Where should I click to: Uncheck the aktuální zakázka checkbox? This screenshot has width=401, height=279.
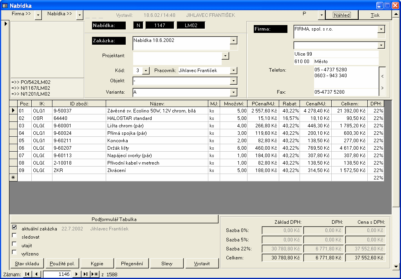coord(14,227)
